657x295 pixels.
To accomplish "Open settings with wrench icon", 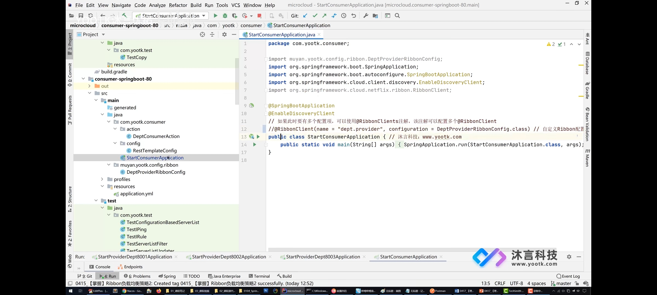I will (366, 16).
